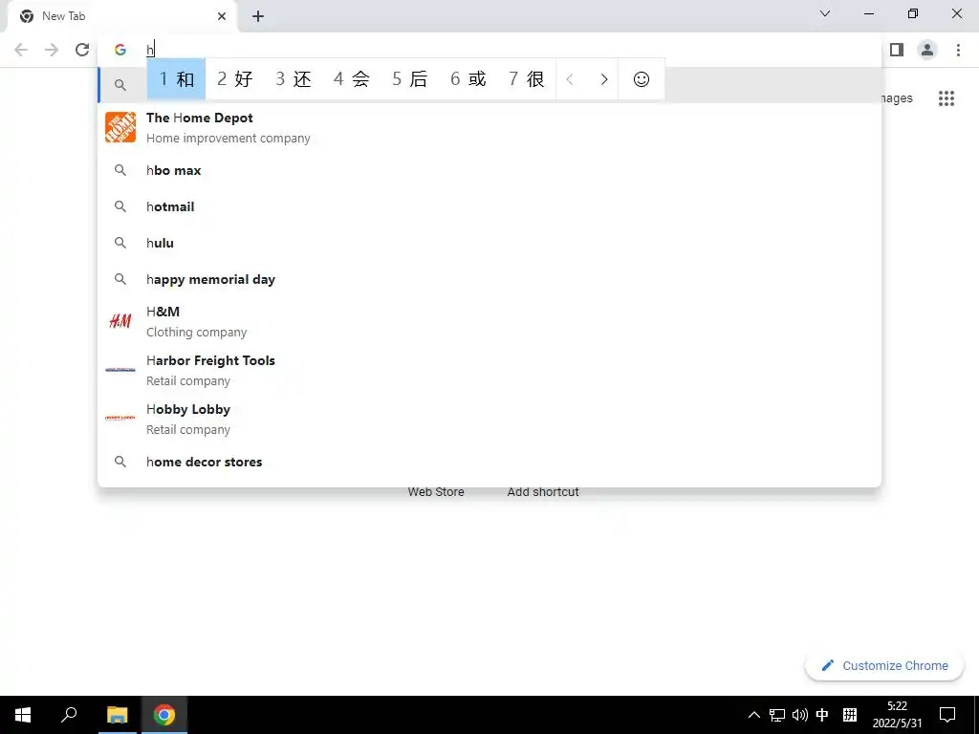Screen dimensions: 979x734
Task: Close the New Tab tab
Action: coord(222,16)
